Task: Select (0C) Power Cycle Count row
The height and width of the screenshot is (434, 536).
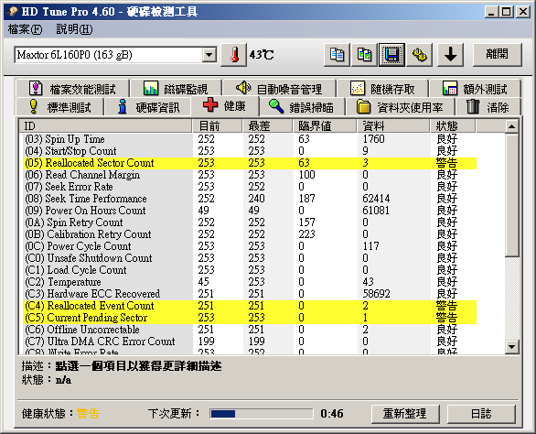Action: pyautogui.click(x=251, y=246)
